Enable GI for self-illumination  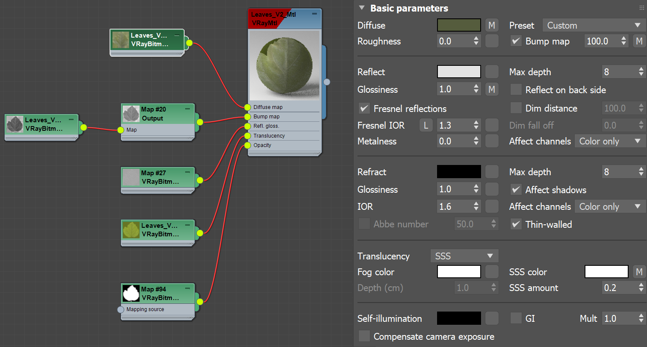pyautogui.click(x=516, y=318)
